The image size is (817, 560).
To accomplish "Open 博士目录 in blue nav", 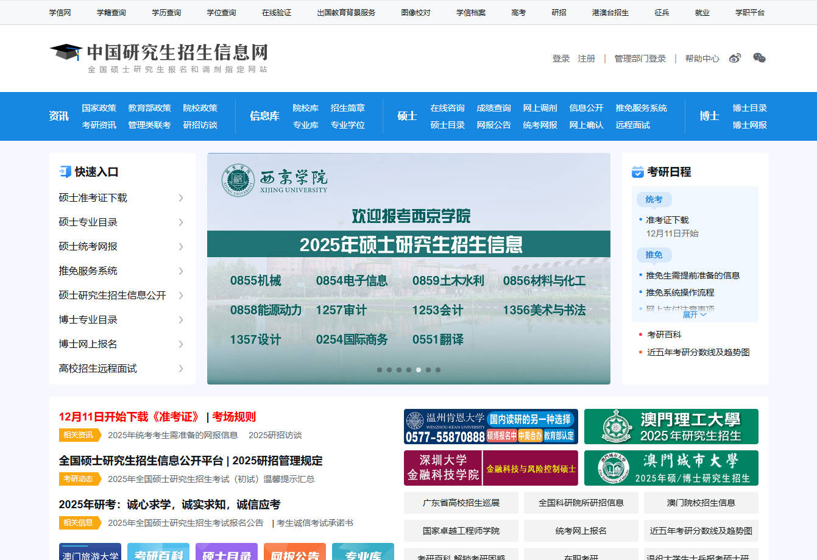I will [x=749, y=108].
